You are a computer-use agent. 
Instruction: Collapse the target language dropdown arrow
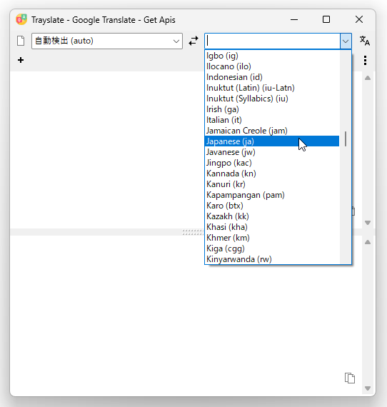coord(346,41)
